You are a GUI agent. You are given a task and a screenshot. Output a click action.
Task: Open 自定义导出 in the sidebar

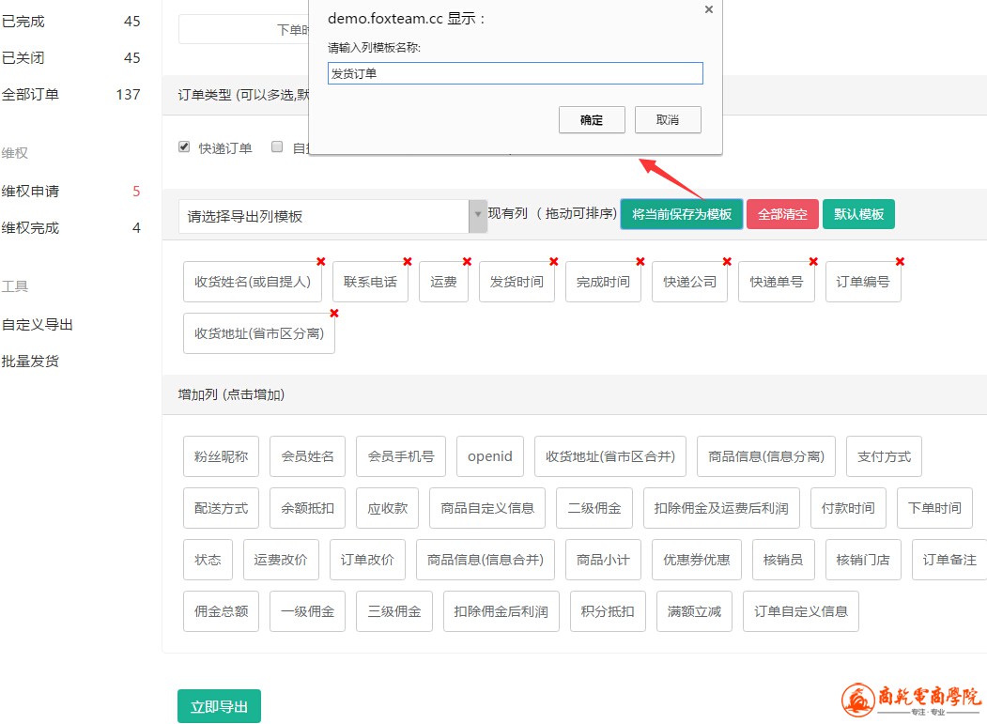pos(38,325)
